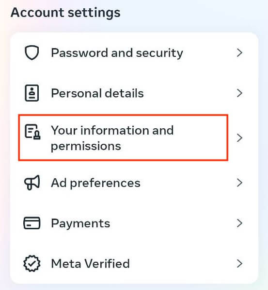
Task: Click the document-lock icon for information and permissions
Action: tap(32, 132)
